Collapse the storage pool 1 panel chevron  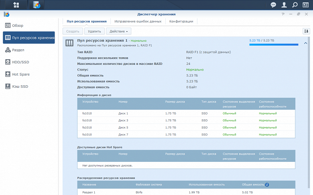pos(306,43)
